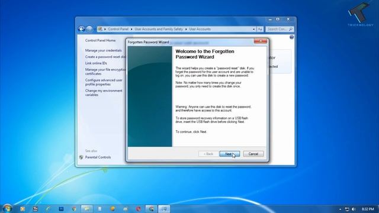Select the Control Panel window taskbar button
379x213 pixels.
click(164, 209)
